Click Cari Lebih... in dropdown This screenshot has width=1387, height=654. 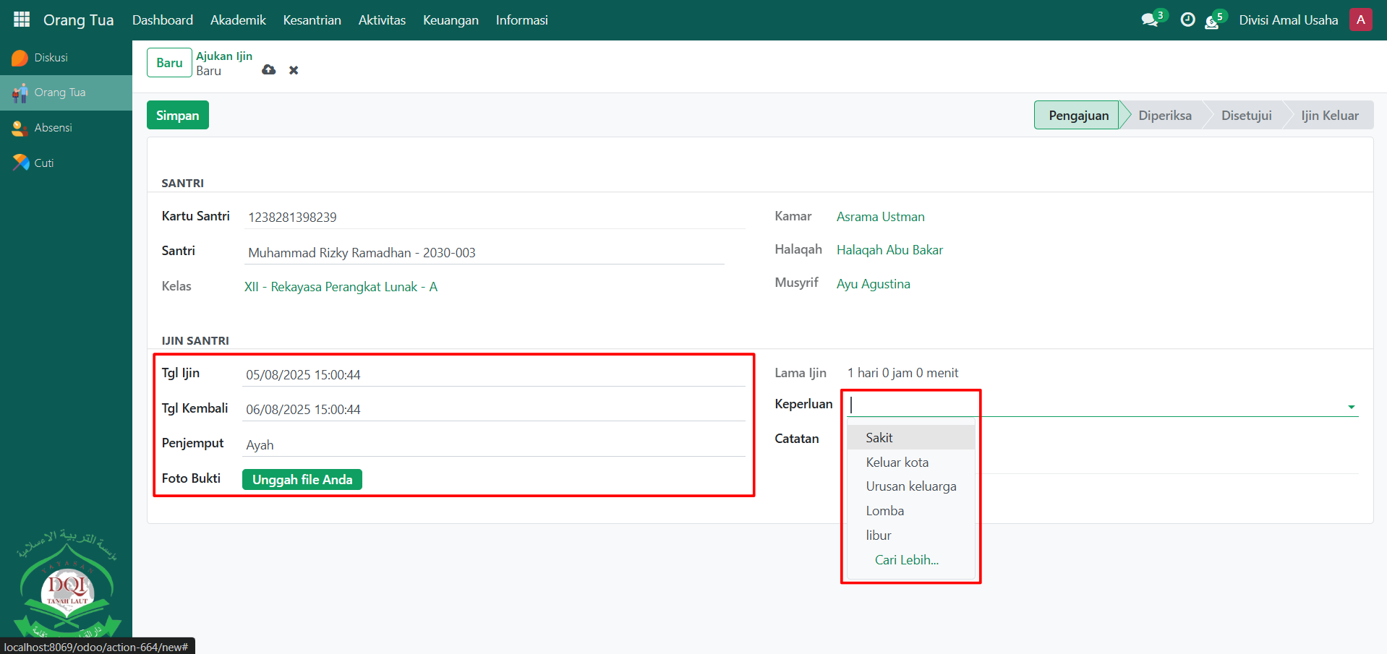906,560
